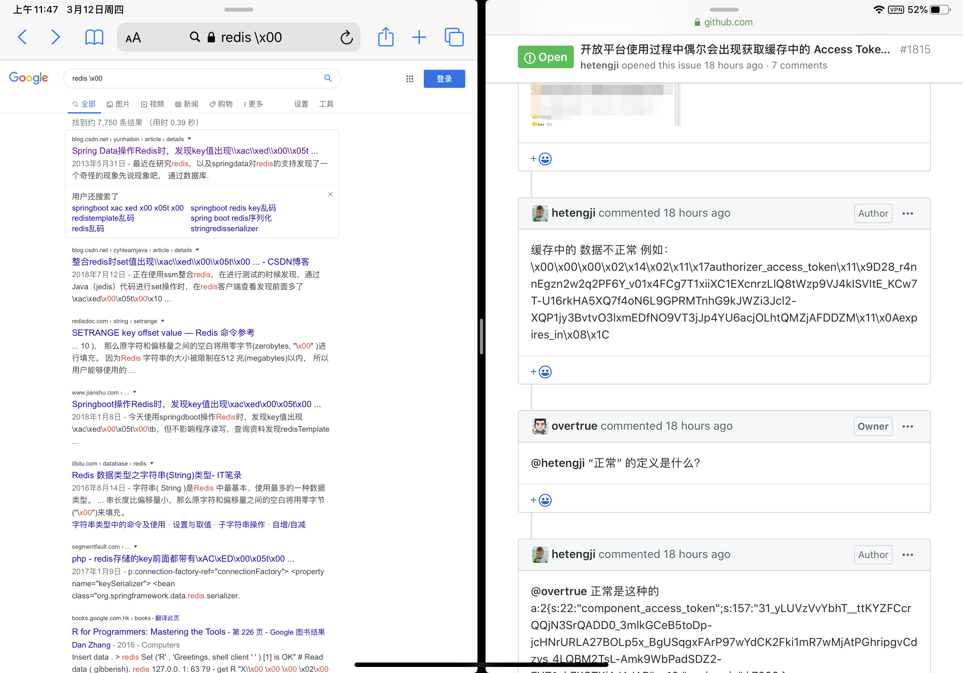The width and height of the screenshot is (963, 673).
Task: Open the Google apps grid
Action: click(x=409, y=78)
